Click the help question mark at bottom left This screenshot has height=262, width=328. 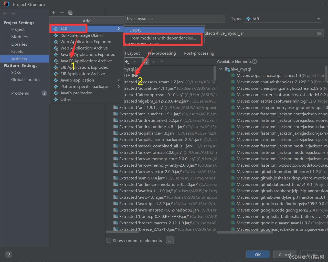8,254
